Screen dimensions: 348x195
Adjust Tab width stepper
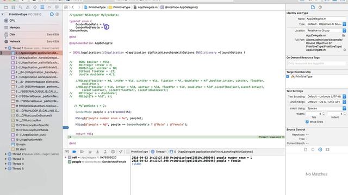click(324, 114)
